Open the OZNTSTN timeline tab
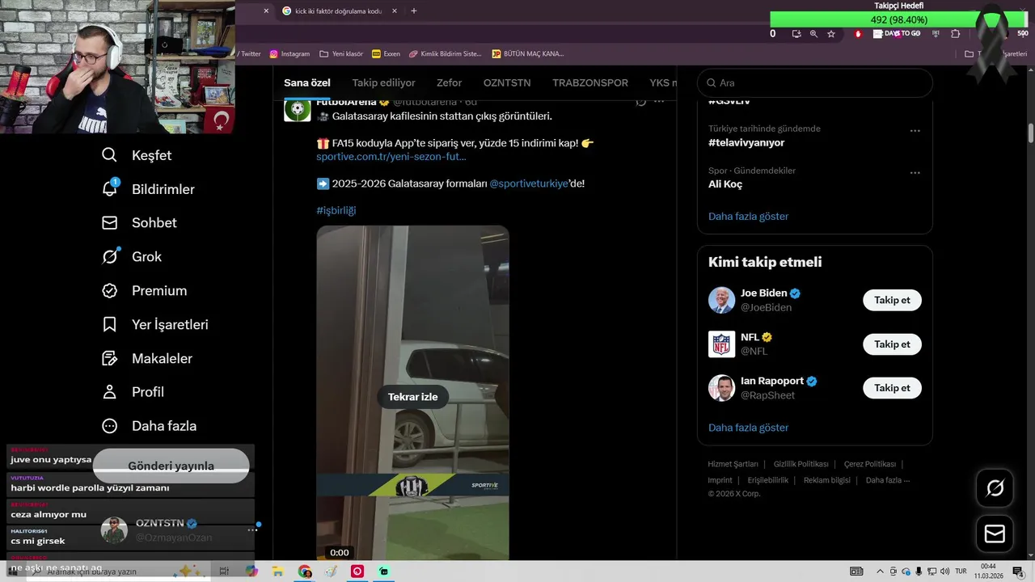1035x582 pixels. click(x=507, y=83)
